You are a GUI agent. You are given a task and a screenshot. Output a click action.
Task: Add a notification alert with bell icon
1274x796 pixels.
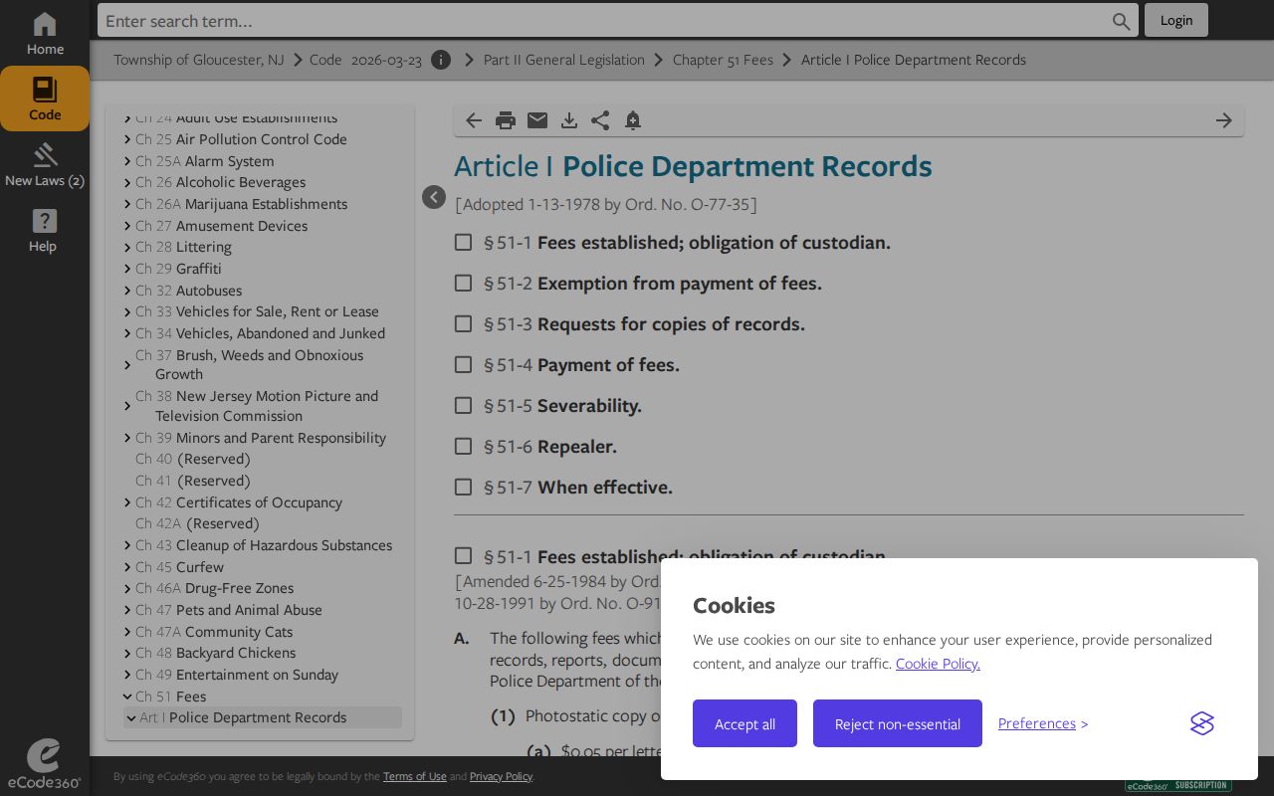pos(633,120)
